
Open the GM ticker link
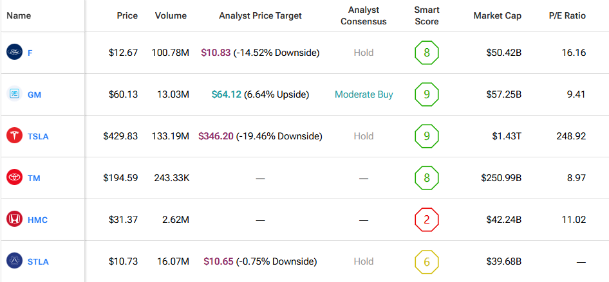35,94
